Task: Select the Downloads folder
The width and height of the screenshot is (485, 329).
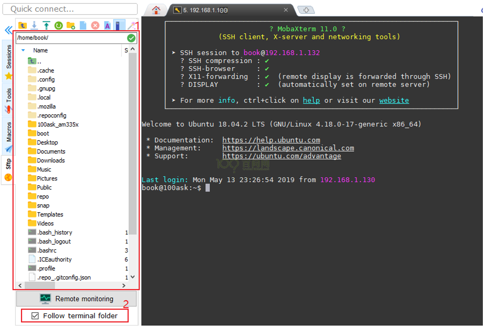Action: (46, 160)
